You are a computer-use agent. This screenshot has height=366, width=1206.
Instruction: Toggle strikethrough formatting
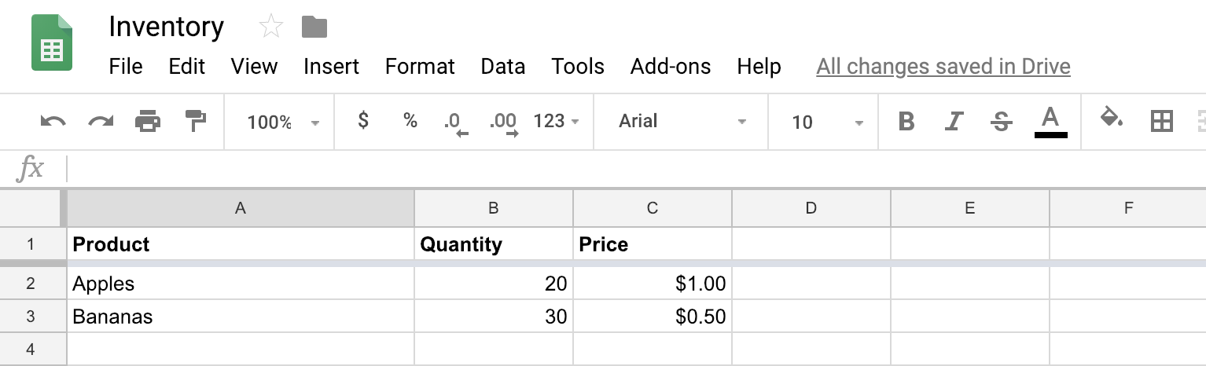pos(1001,122)
